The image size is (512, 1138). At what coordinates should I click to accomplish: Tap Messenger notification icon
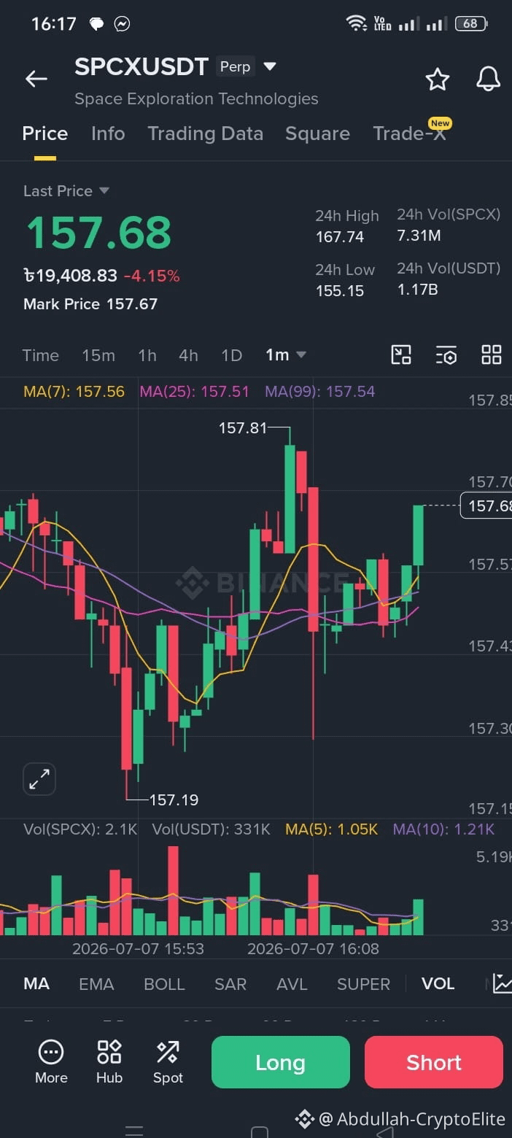(122, 24)
